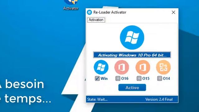
Task: Click the 'Version: 2.4 Final' status text
Action: click(x=159, y=99)
